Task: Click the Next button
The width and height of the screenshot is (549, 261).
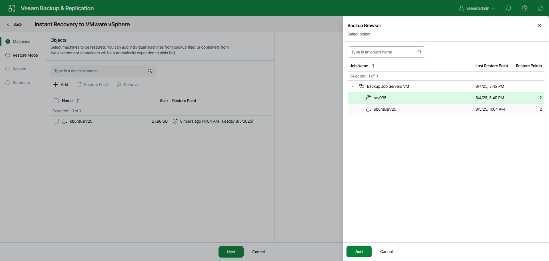Action: click(x=231, y=252)
